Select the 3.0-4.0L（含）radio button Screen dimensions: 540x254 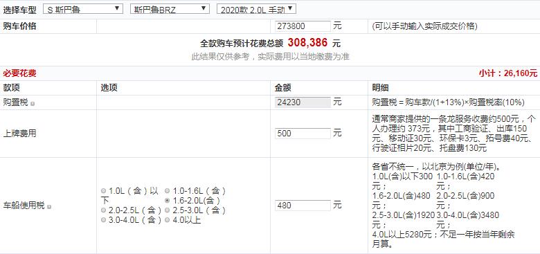click(x=104, y=219)
